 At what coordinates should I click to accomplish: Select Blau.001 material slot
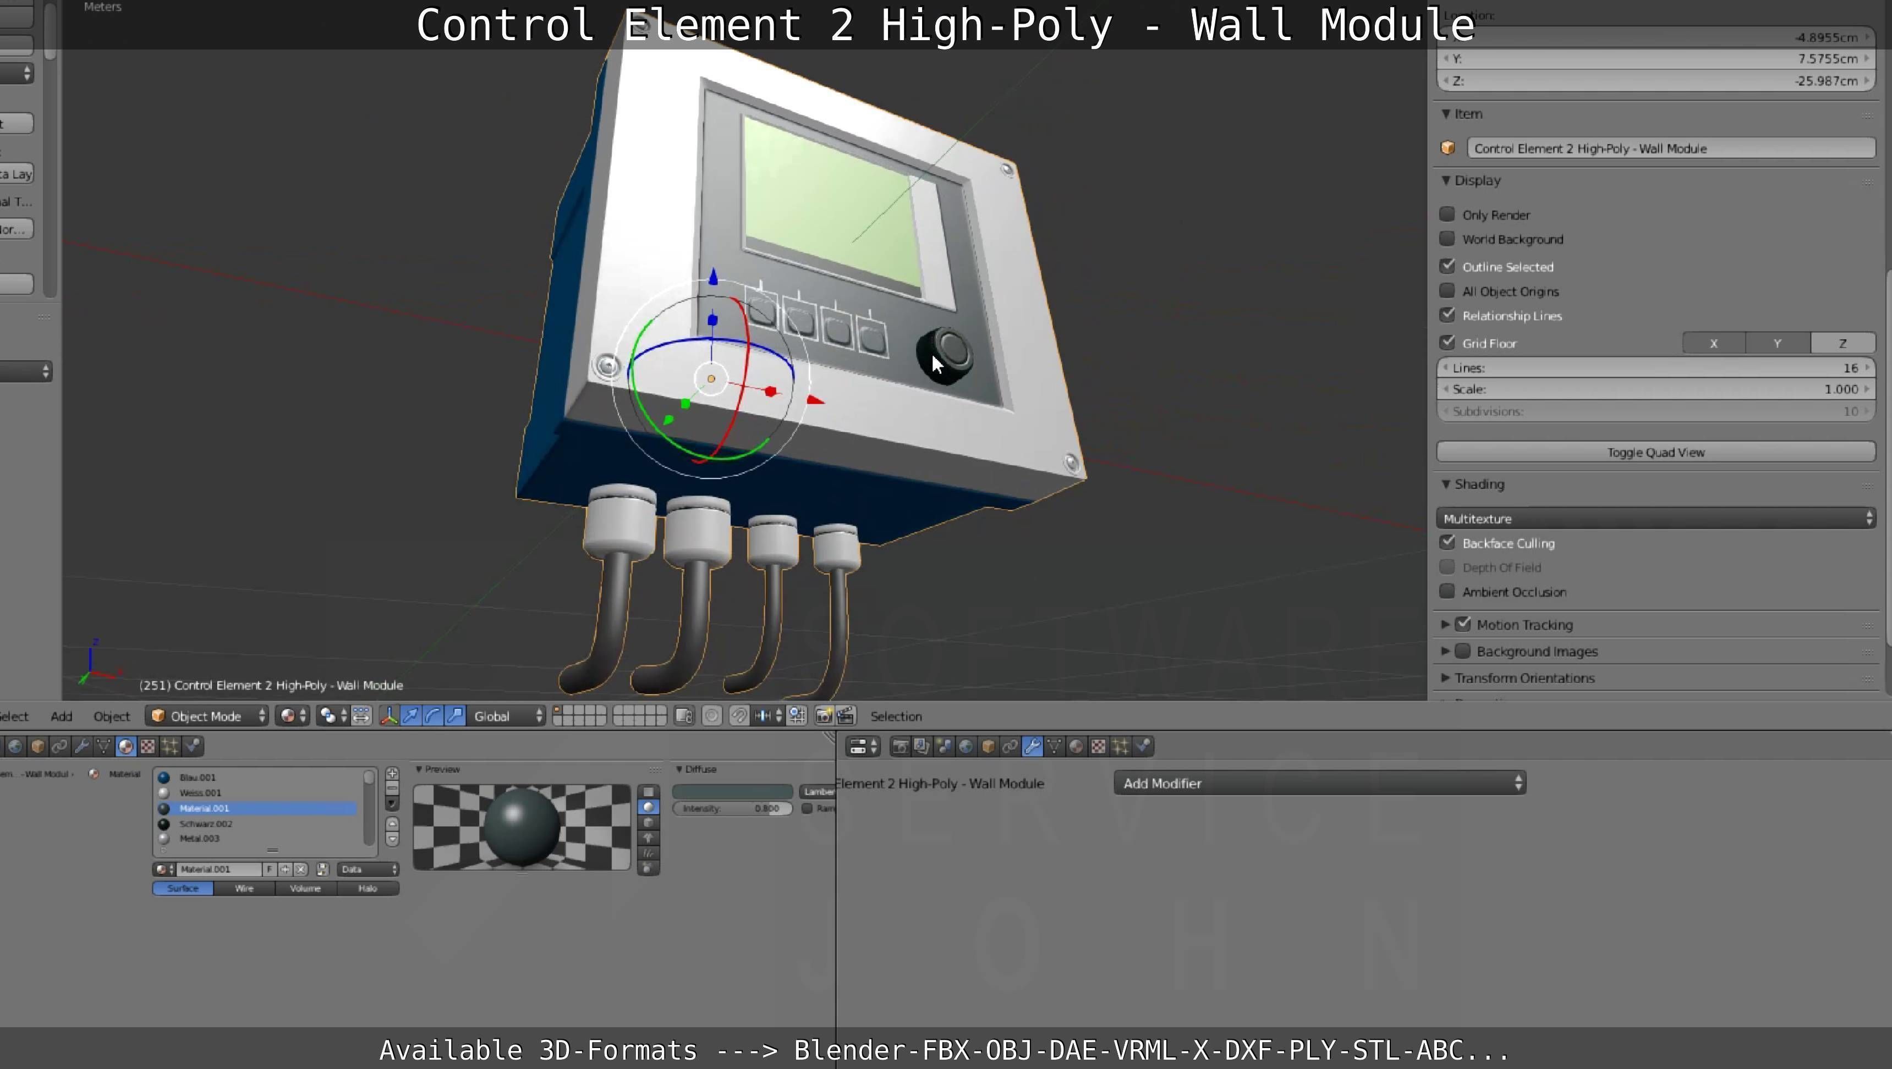257,777
